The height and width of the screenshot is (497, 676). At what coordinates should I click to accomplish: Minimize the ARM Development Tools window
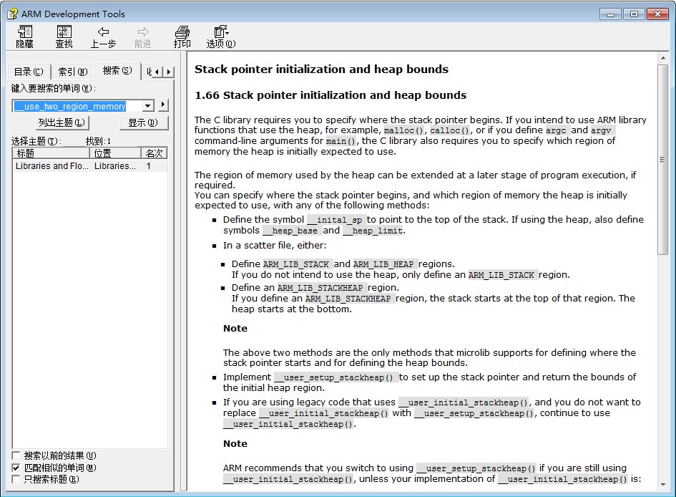610,14
